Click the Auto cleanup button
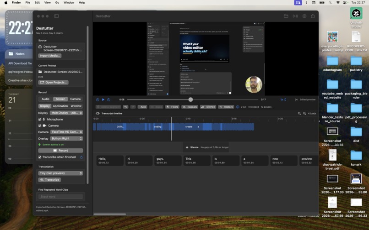 pos(142,107)
